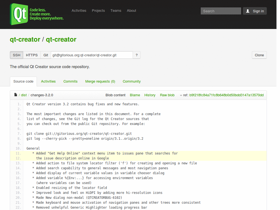Select the Git protocol toggle

[46, 55]
